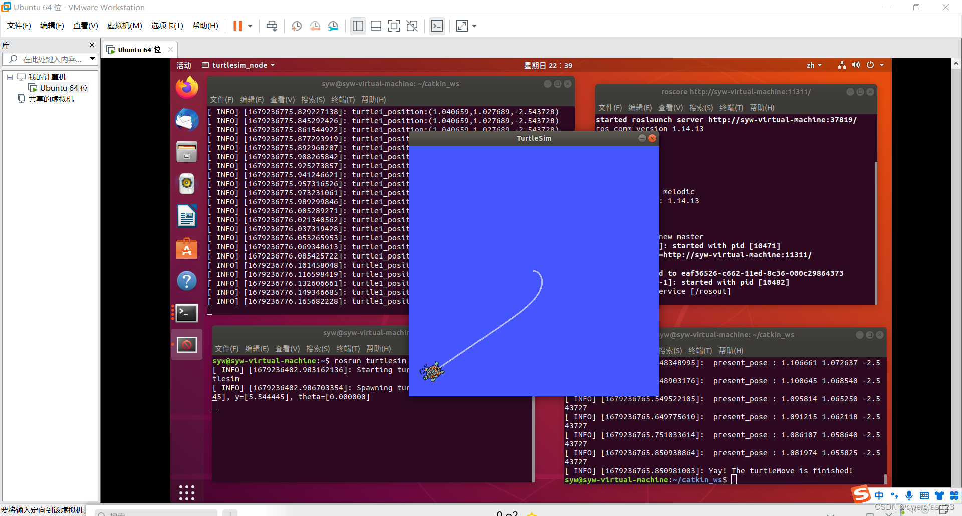Take a snapshot using the clock-plus icon

(297, 26)
